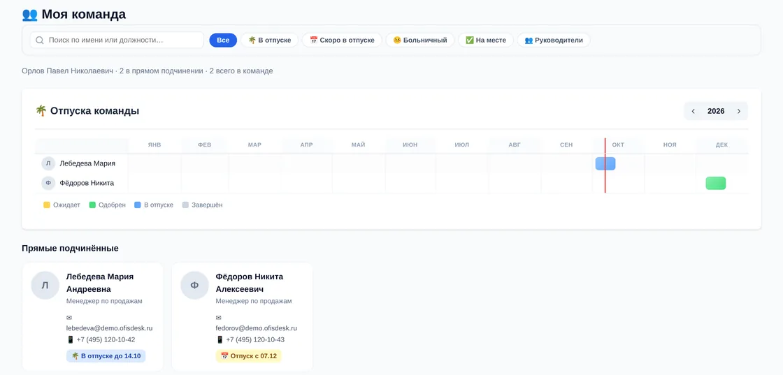This screenshot has height=375, width=783.
Task: Click the 'Прямые подчинённые' heading
Action: click(71, 249)
